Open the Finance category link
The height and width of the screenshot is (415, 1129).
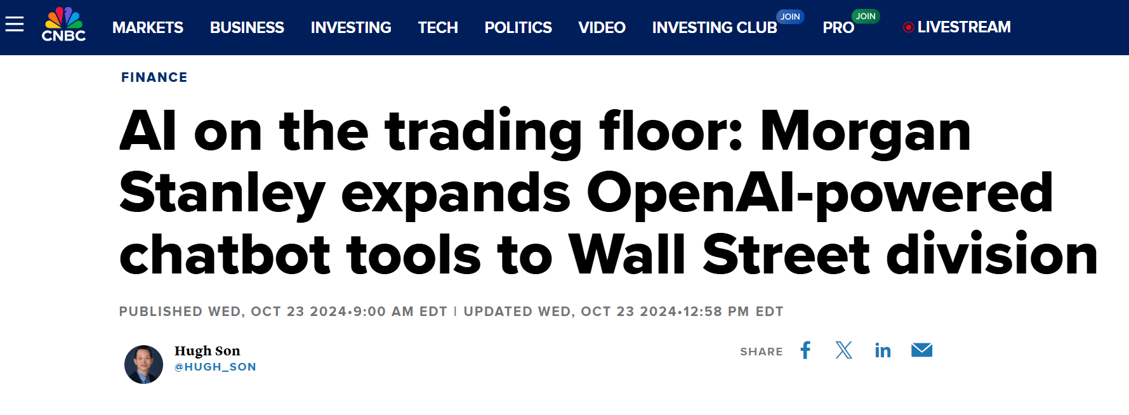[x=154, y=77]
